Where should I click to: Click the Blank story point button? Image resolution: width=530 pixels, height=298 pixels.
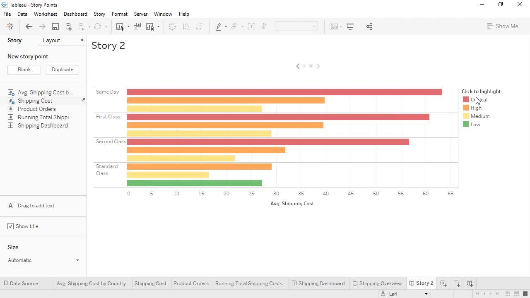click(x=24, y=70)
